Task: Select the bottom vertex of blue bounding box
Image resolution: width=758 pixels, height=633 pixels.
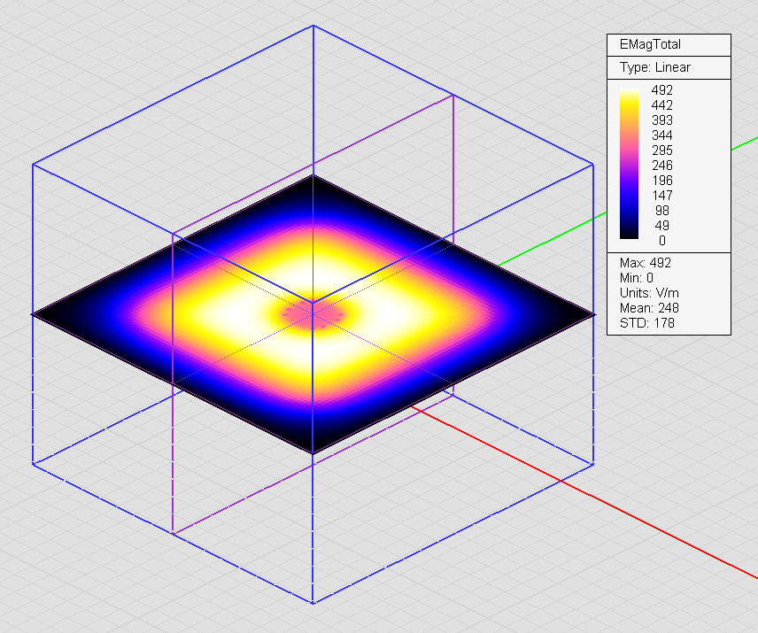Action: pos(313,603)
